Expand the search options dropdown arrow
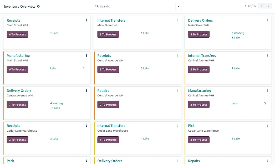The width and height of the screenshot is (275, 164). (x=179, y=6)
